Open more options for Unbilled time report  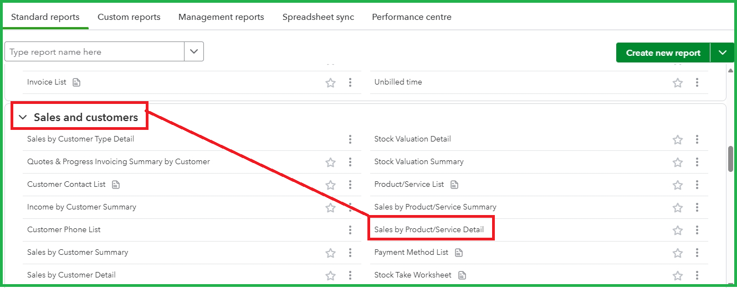coord(697,82)
